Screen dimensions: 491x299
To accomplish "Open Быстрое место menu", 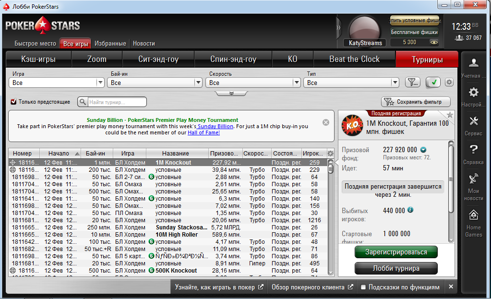I will click(x=35, y=44).
